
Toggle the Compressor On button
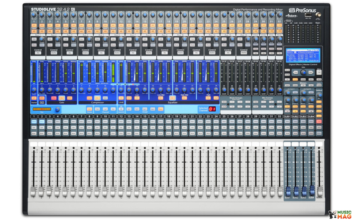coord(97,98)
